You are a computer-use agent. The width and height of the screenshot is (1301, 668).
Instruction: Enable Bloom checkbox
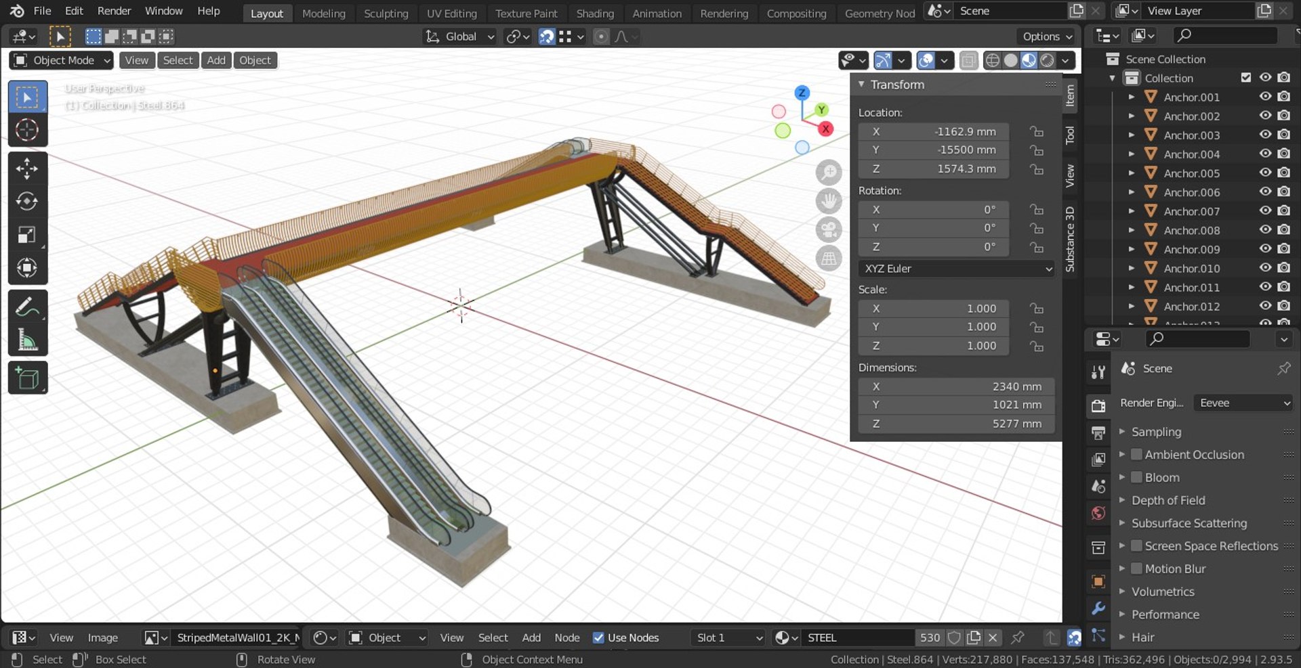pos(1137,477)
